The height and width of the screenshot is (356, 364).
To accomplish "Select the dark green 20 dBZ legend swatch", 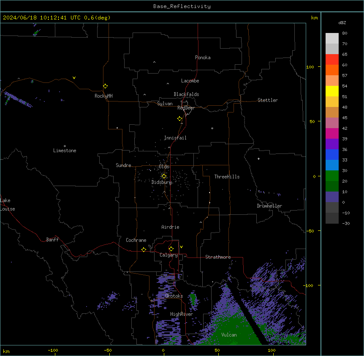I will [332, 186].
